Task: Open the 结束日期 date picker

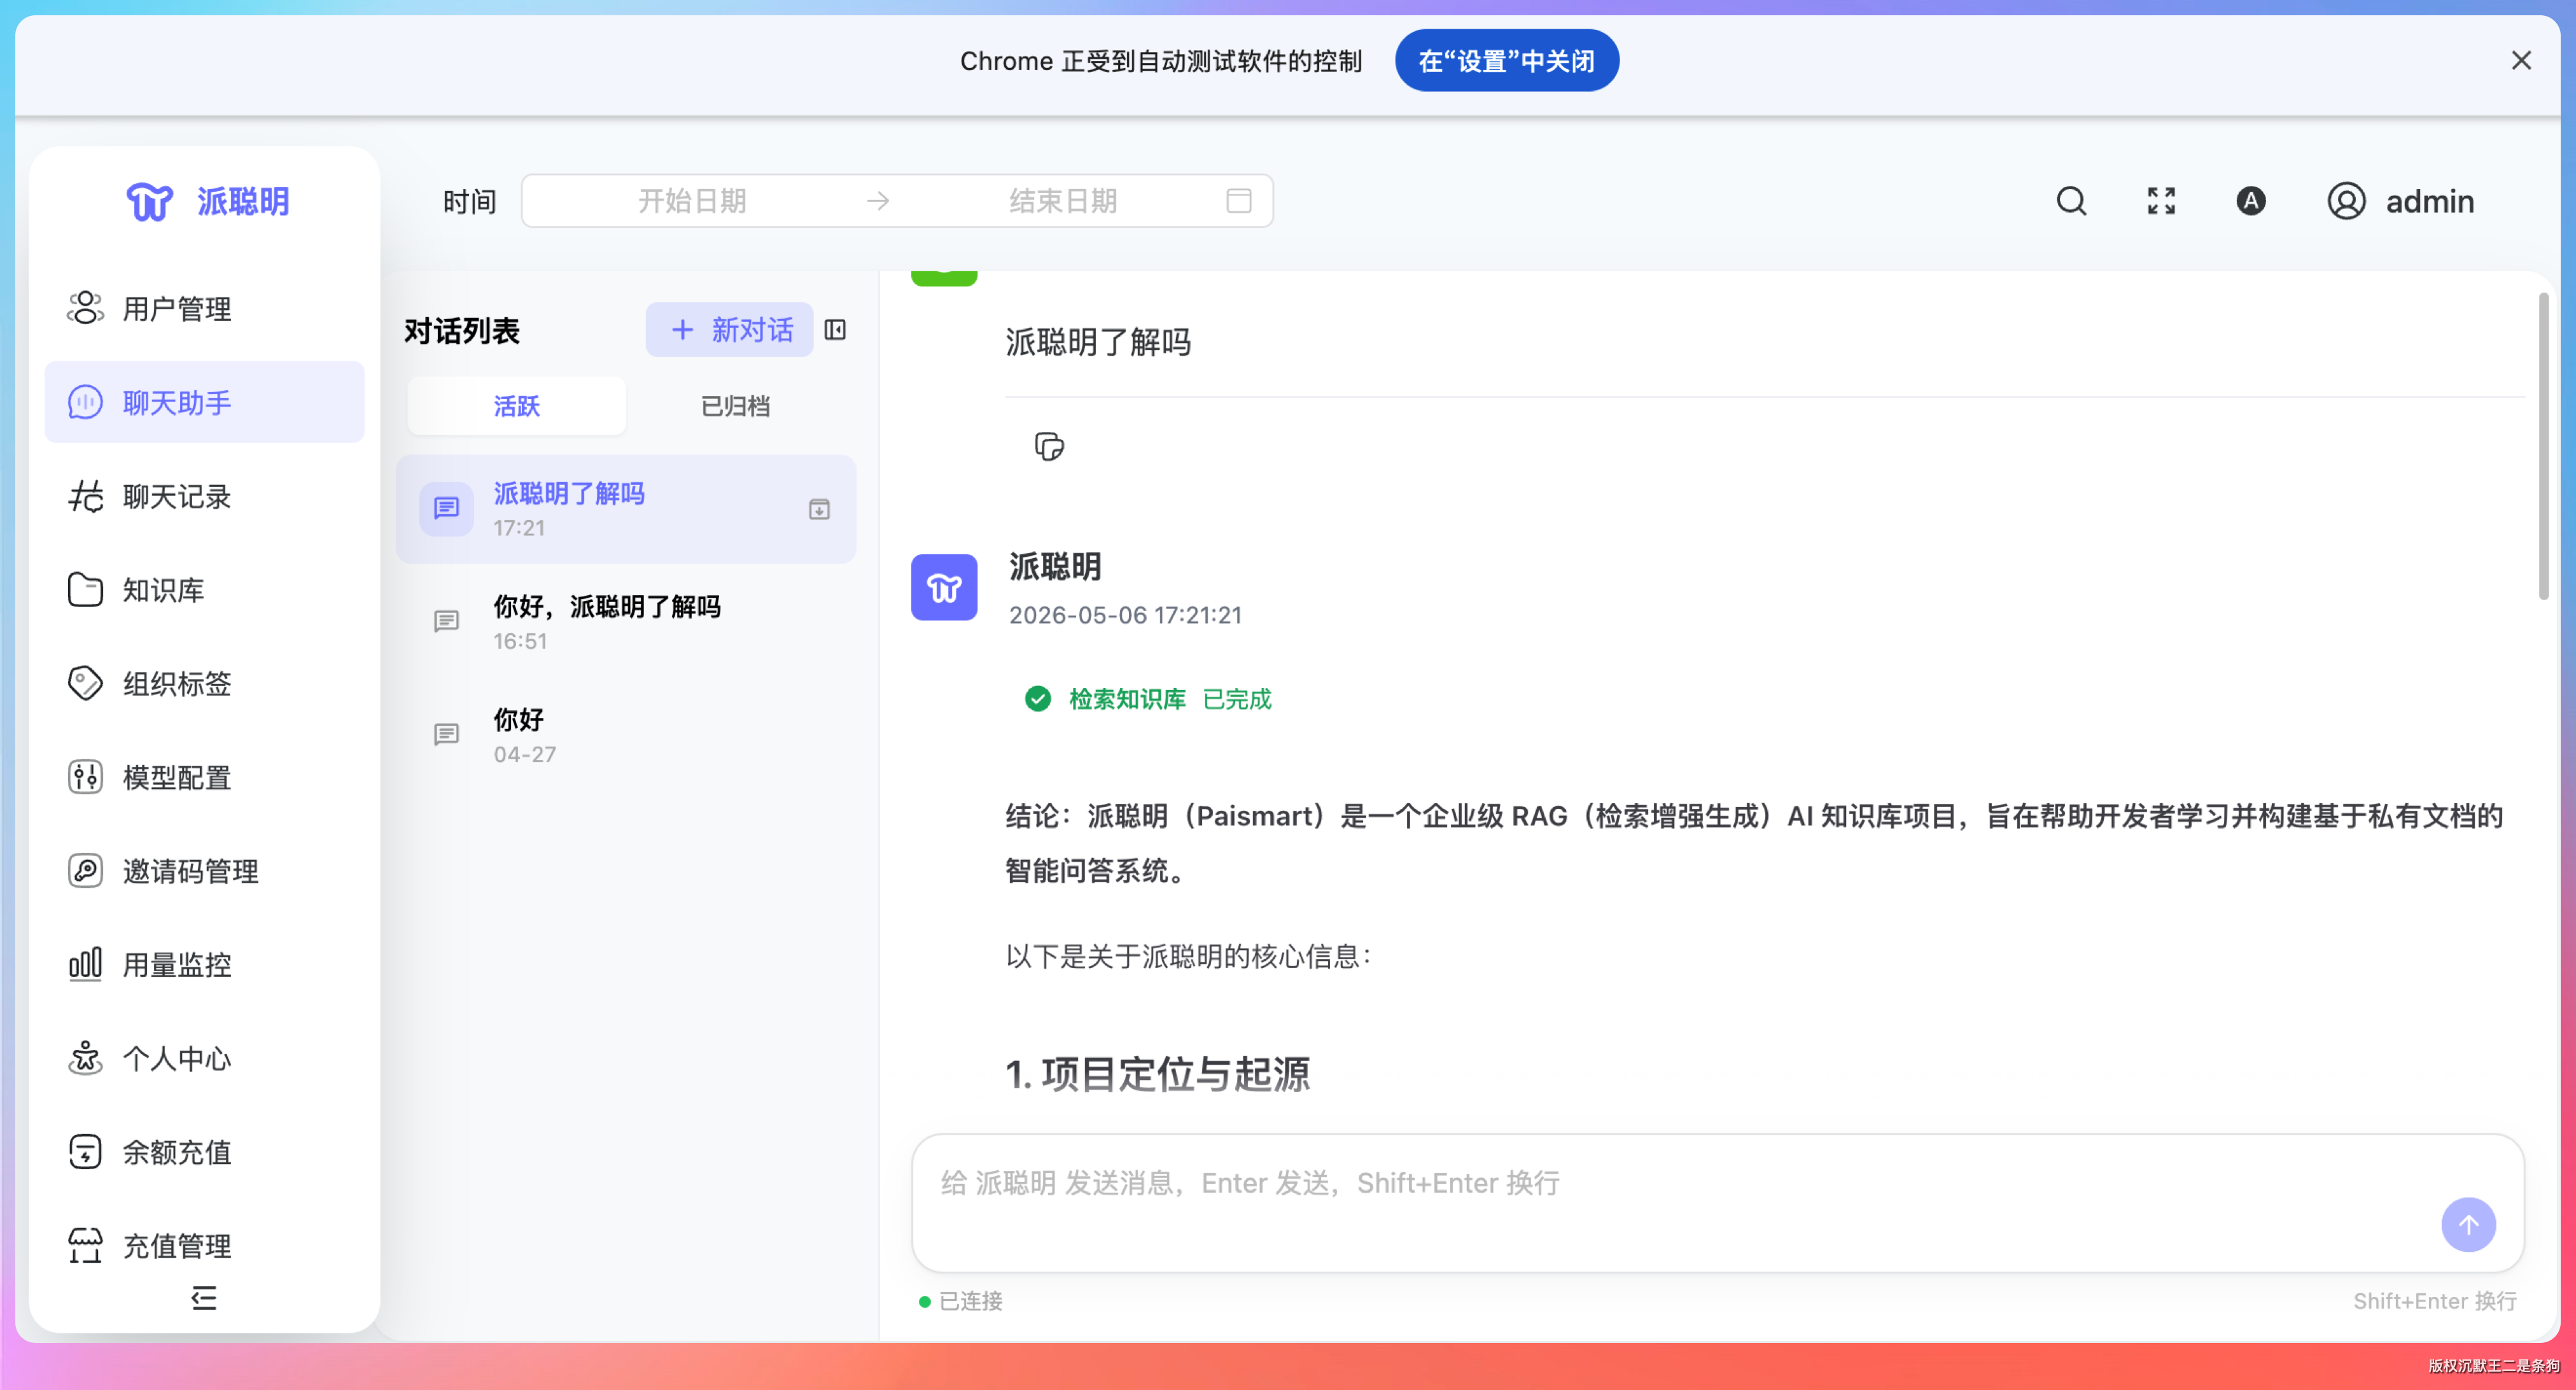Action: point(1062,201)
